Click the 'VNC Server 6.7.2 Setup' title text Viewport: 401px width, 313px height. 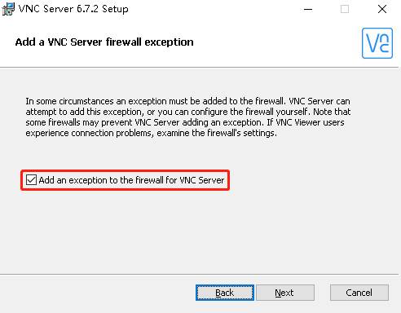click(x=73, y=9)
